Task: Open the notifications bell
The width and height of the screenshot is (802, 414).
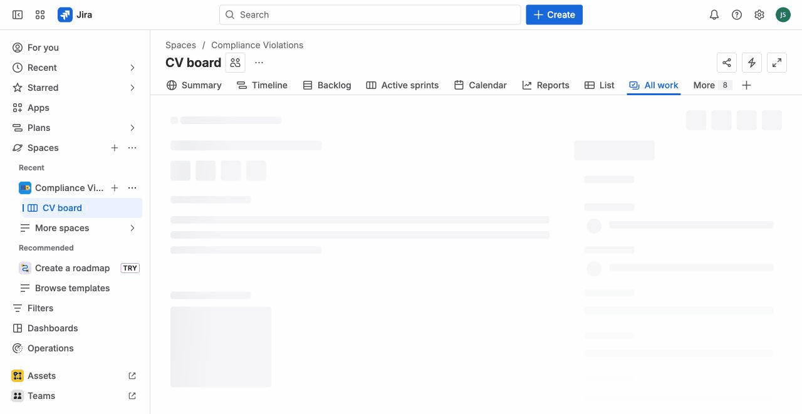Action: 714,14
